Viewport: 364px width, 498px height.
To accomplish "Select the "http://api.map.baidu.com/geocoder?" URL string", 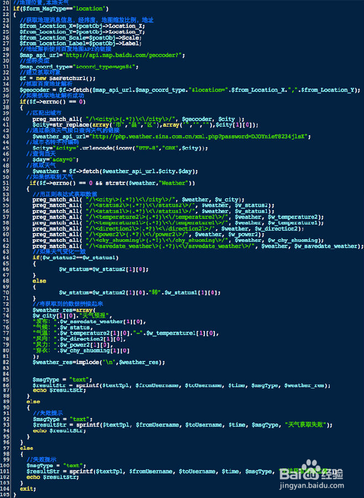I will (x=123, y=55).
